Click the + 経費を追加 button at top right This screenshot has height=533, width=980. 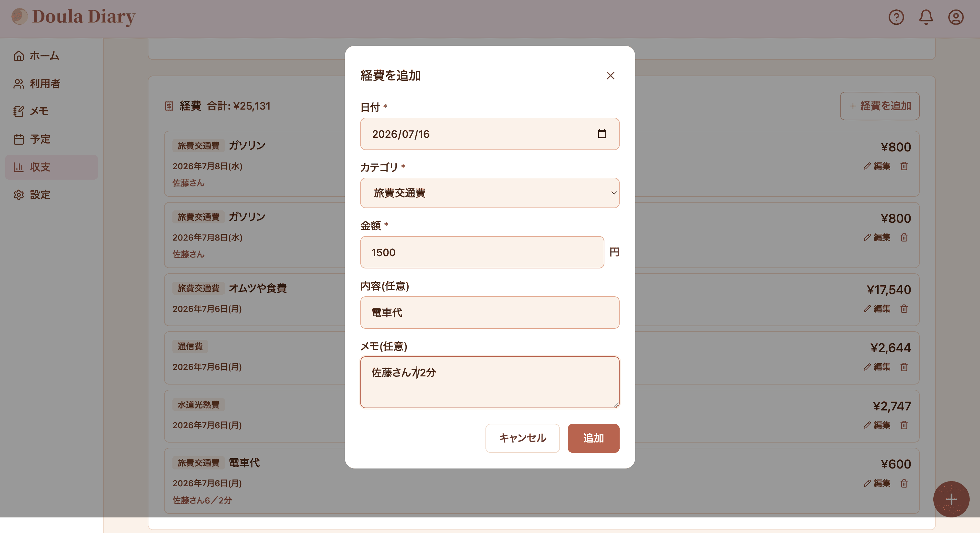tap(880, 106)
